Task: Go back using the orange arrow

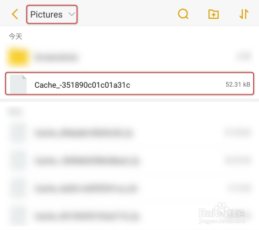Action: (x=15, y=14)
